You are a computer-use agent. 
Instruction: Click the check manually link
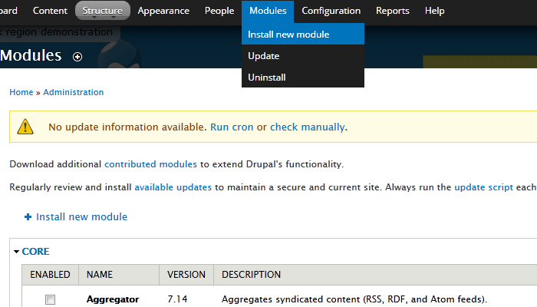point(307,127)
